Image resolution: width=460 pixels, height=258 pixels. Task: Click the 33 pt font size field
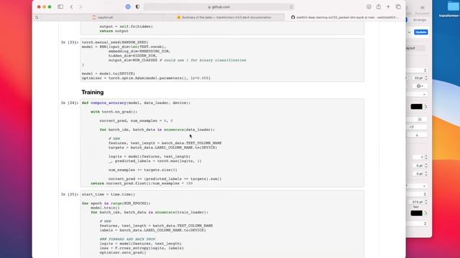(x=418, y=78)
